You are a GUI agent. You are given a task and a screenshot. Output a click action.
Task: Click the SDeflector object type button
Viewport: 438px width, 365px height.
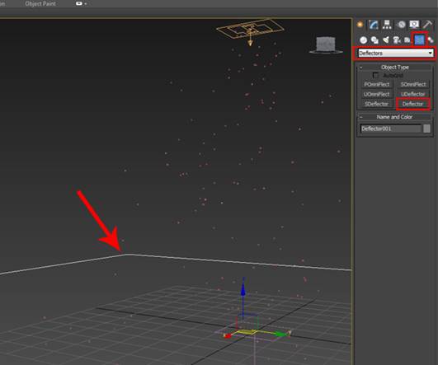point(376,104)
